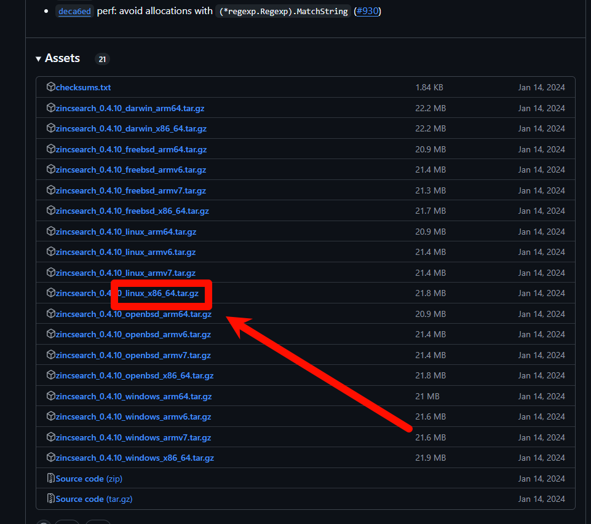The height and width of the screenshot is (524, 591).
Task: Click the Assets count badge 21
Action: (102, 59)
